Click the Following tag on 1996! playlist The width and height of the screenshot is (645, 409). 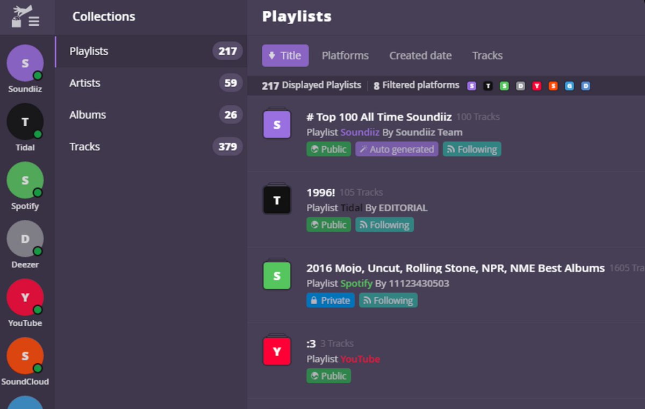384,225
